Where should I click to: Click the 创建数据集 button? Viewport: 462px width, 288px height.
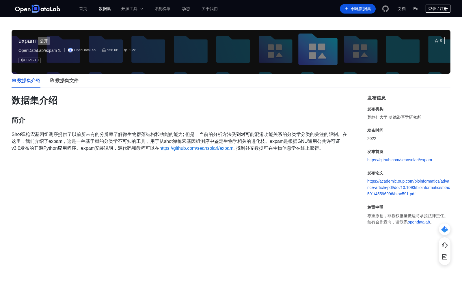coord(358,9)
